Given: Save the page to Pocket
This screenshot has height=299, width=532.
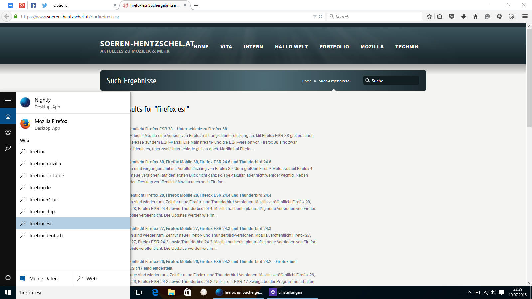Looking at the screenshot, I should 452,16.
